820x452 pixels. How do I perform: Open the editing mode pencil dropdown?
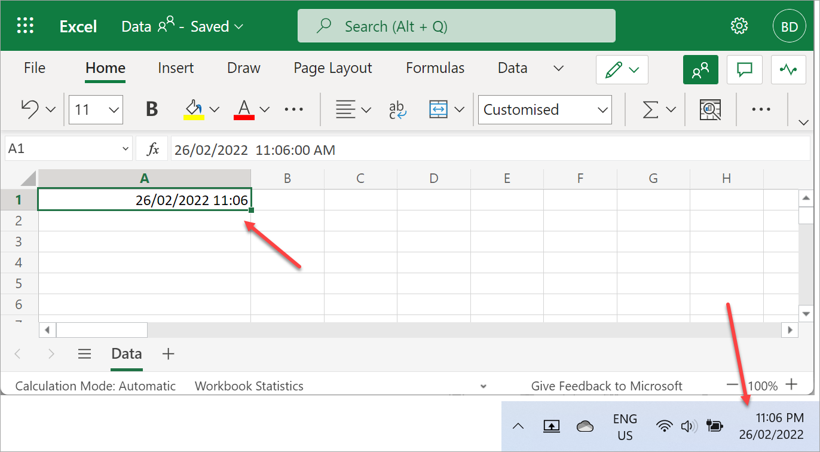pyautogui.click(x=622, y=70)
